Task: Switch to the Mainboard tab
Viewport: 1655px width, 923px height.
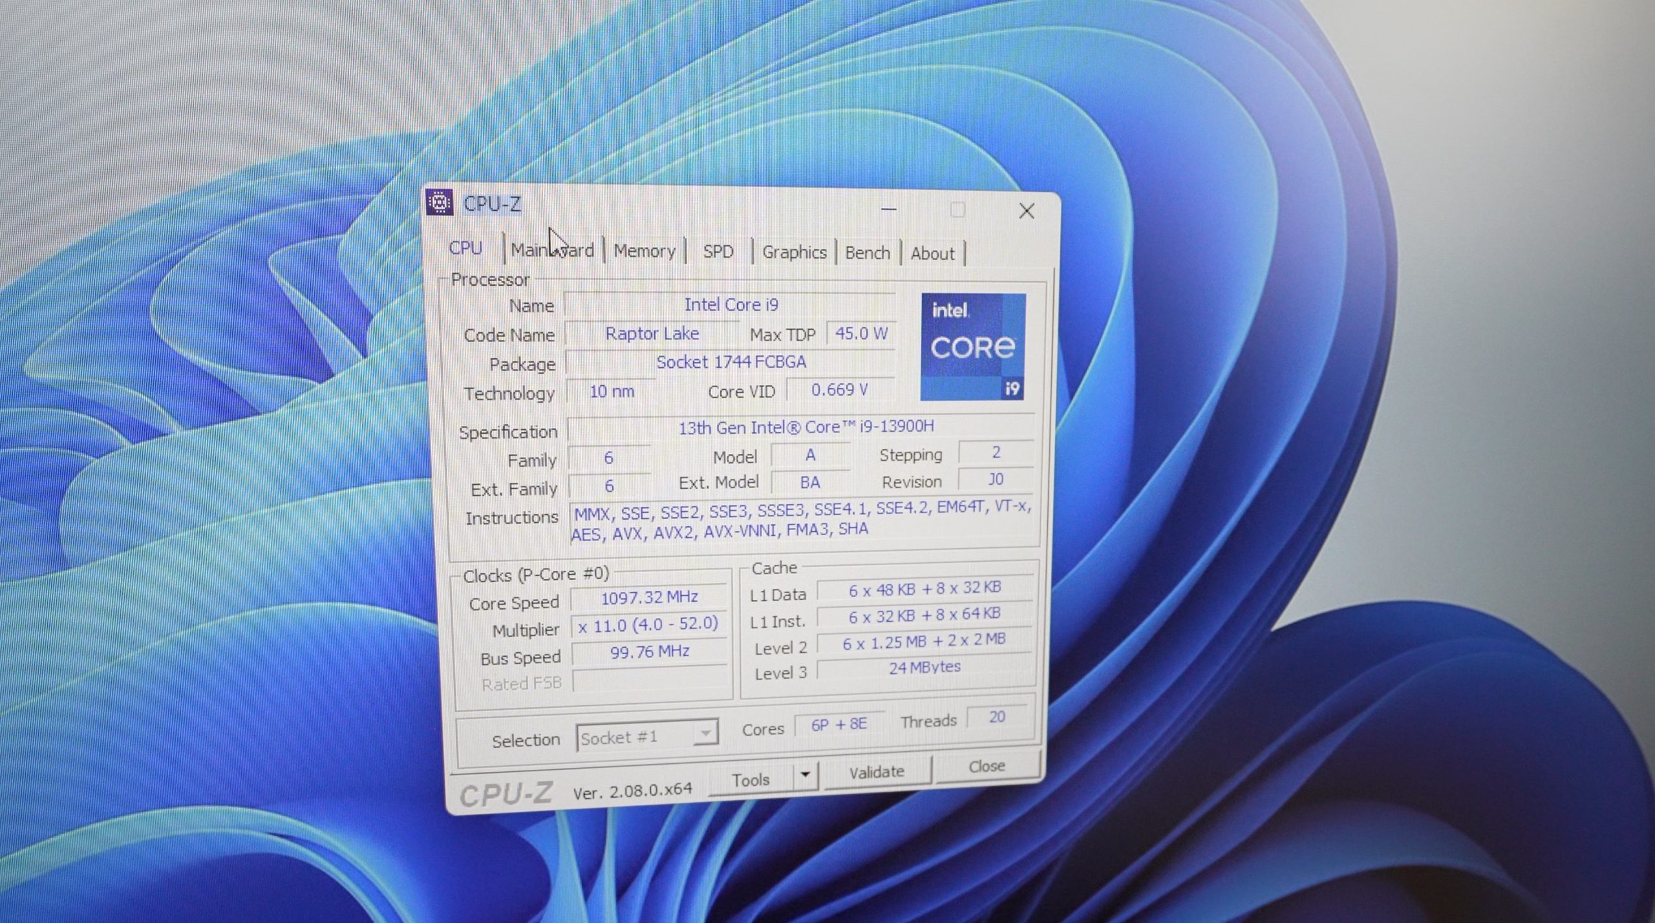Action: pos(552,250)
